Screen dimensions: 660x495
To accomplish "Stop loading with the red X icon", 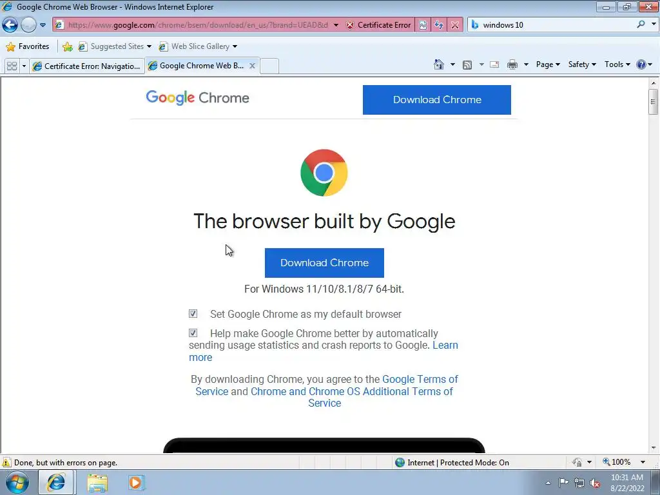I will (x=455, y=25).
